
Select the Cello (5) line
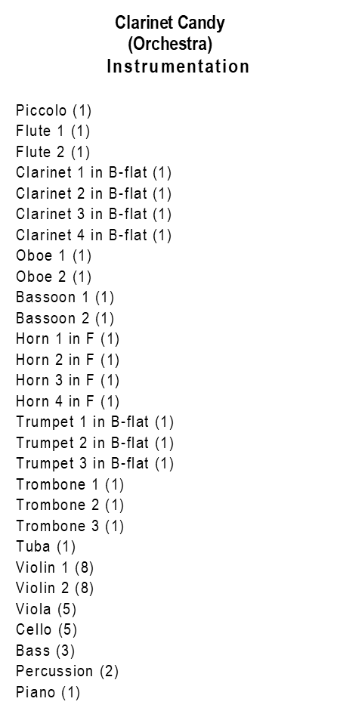[46, 630]
